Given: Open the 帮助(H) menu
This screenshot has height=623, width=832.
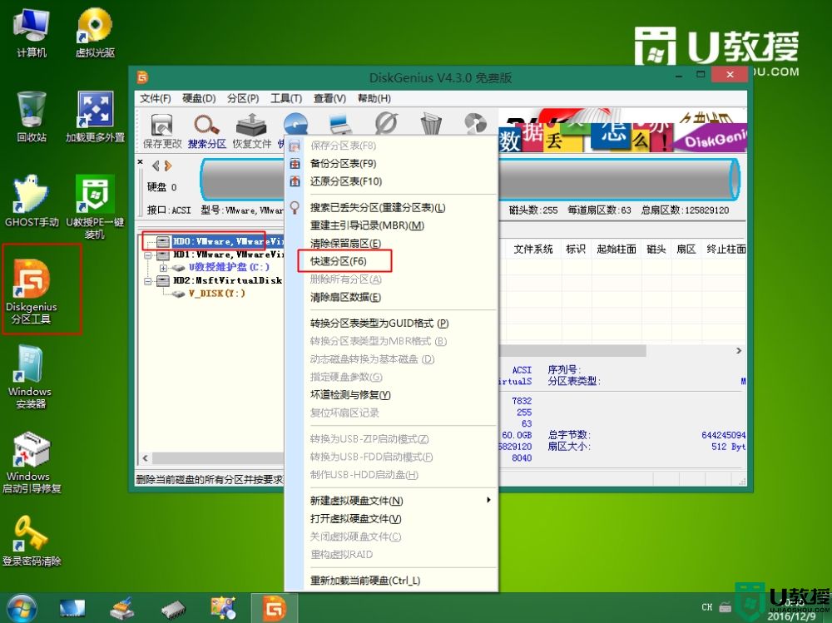Looking at the screenshot, I should click(x=374, y=98).
